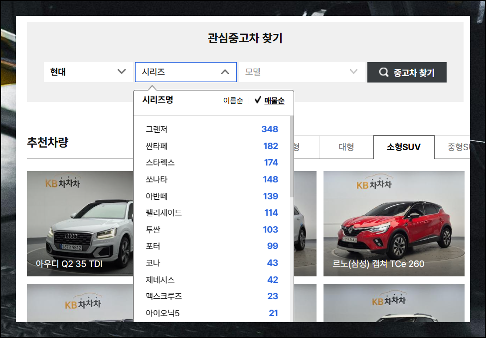Select 싼타페 series from list
The height and width of the screenshot is (338, 486).
(212, 146)
